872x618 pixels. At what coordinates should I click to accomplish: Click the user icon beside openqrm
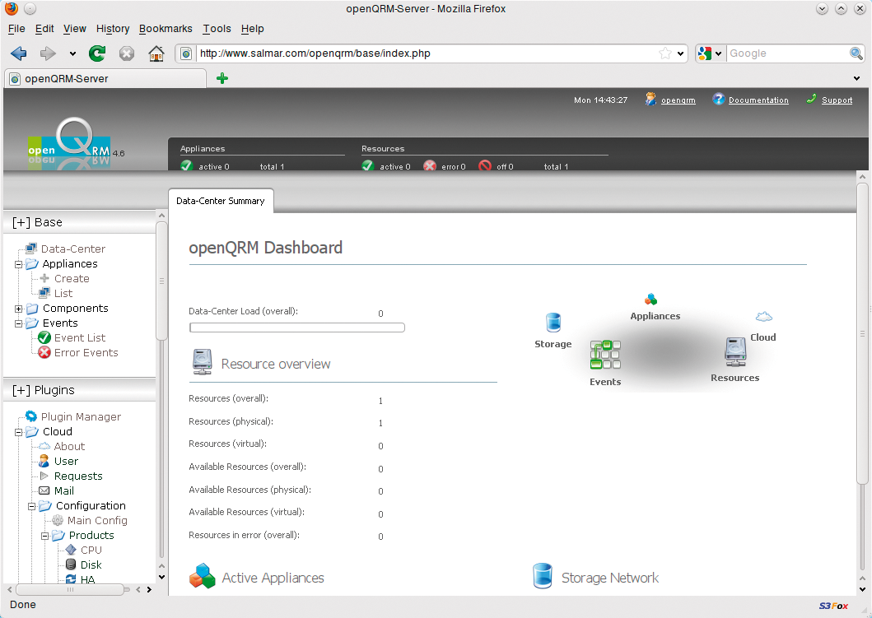tap(651, 100)
